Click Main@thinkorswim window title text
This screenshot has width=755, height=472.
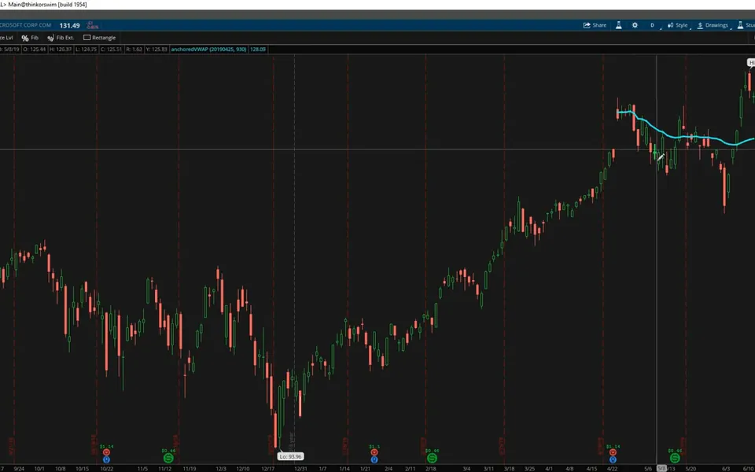tap(48, 5)
